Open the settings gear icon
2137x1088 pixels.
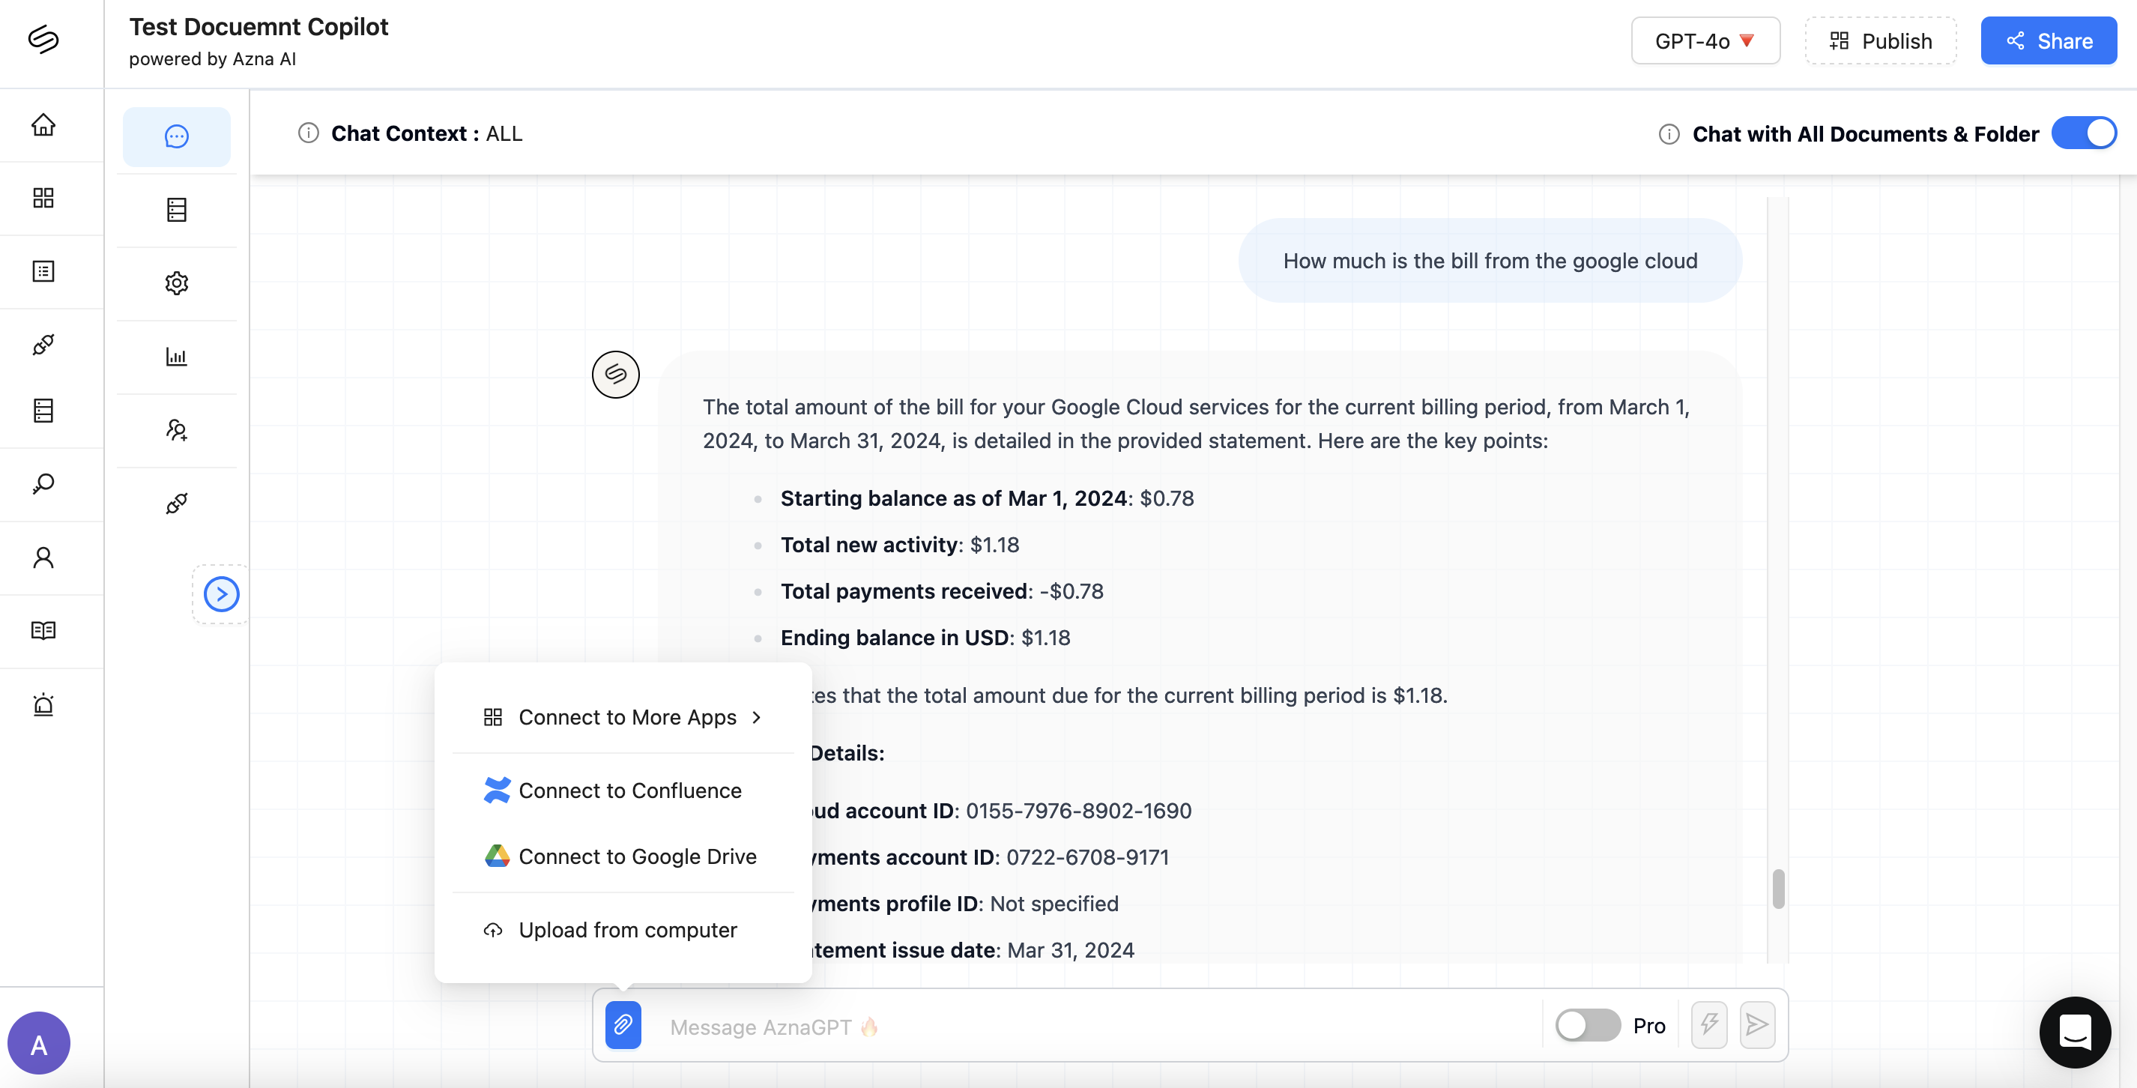pos(177,283)
